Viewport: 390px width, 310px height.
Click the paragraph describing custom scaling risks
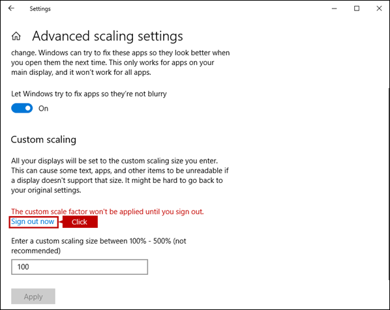pos(120,175)
